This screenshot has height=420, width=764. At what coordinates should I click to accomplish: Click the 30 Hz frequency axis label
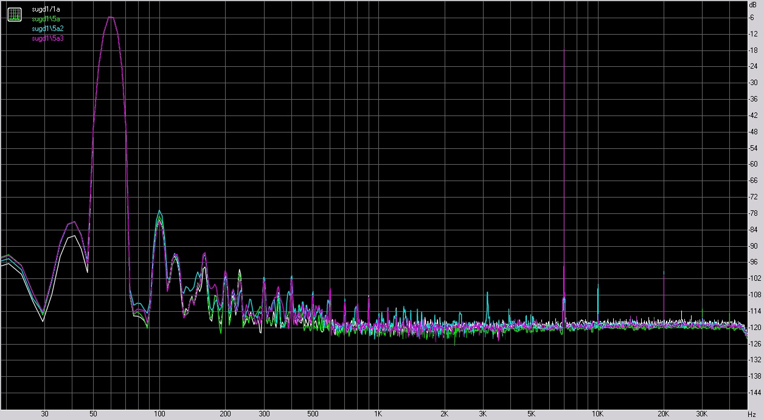point(44,413)
